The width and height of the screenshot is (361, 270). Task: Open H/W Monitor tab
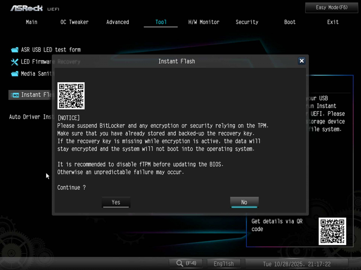(204, 22)
